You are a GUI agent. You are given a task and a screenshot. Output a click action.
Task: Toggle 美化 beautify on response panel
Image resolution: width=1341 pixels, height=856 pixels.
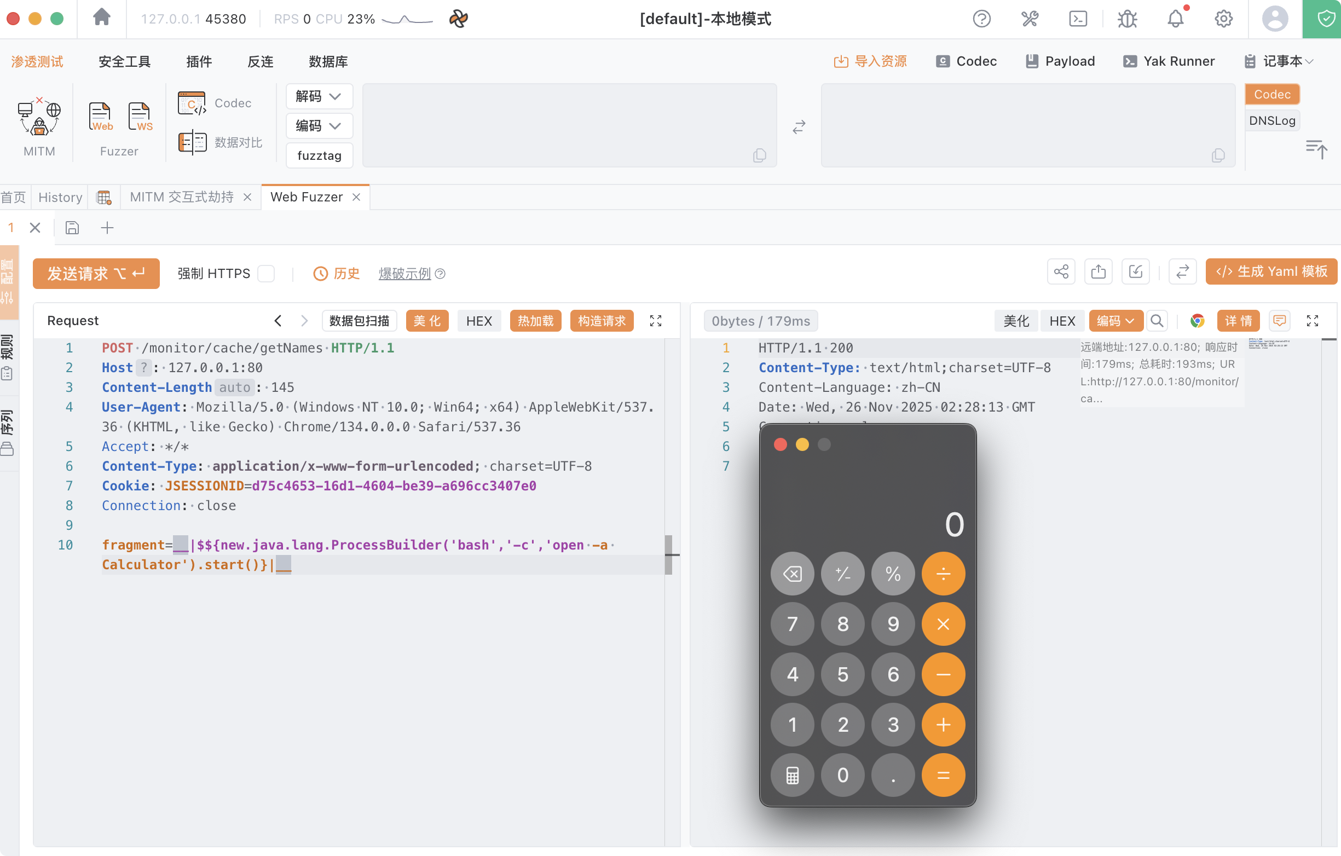[x=1016, y=321]
